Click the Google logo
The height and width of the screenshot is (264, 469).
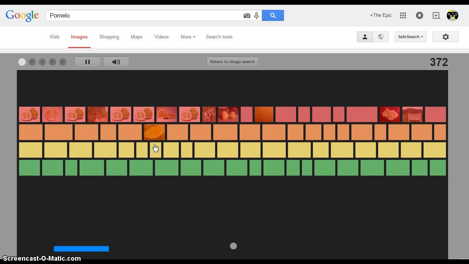(x=22, y=15)
